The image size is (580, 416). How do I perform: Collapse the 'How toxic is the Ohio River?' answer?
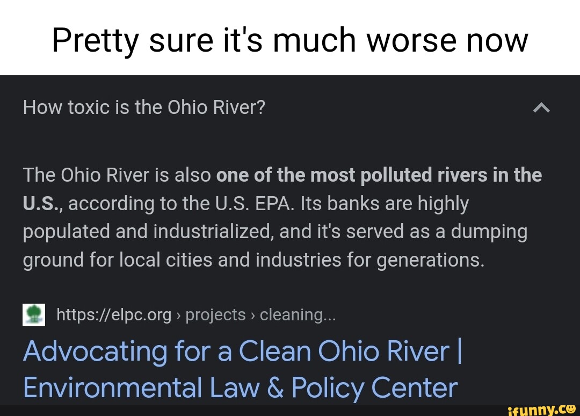(x=542, y=107)
